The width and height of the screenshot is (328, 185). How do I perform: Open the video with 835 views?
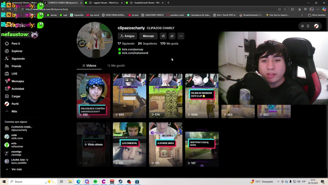coord(129,96)
